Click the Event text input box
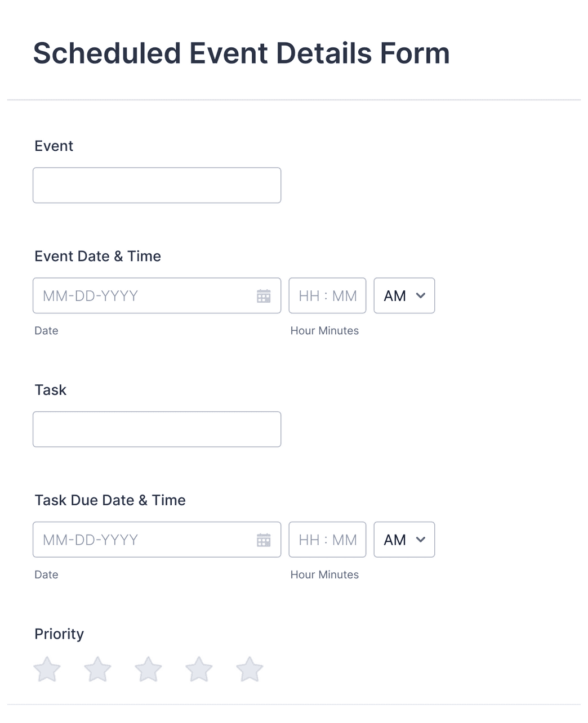588x723 pixels. [x=157, y=185]
